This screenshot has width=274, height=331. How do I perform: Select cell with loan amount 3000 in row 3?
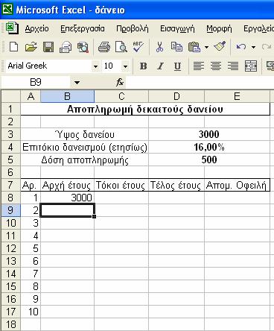pos(209,134)
